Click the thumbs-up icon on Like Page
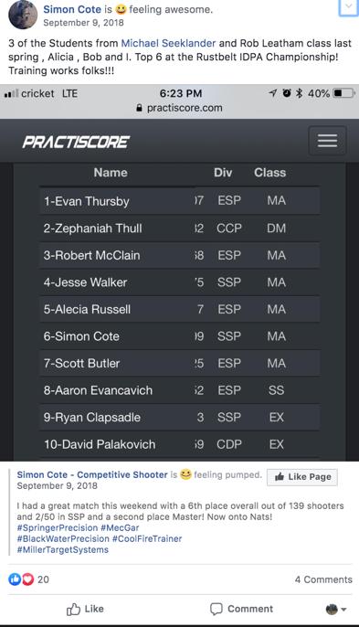359x627 pixels. coord(280,477)
